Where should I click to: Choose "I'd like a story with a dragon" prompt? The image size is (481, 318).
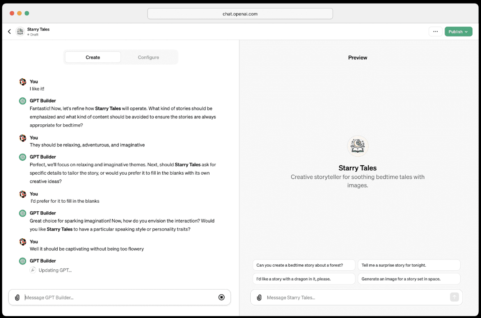point(304,279)
